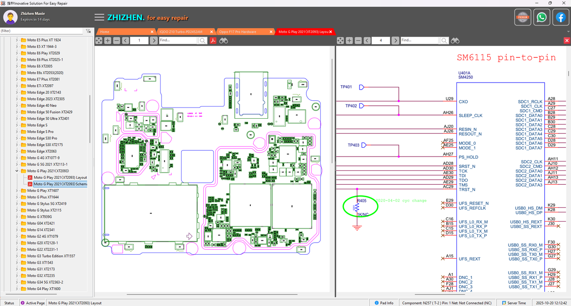Click the Premium badge icon
The image size is (571, 306).
pyautogui.click(x=523, y=17)
